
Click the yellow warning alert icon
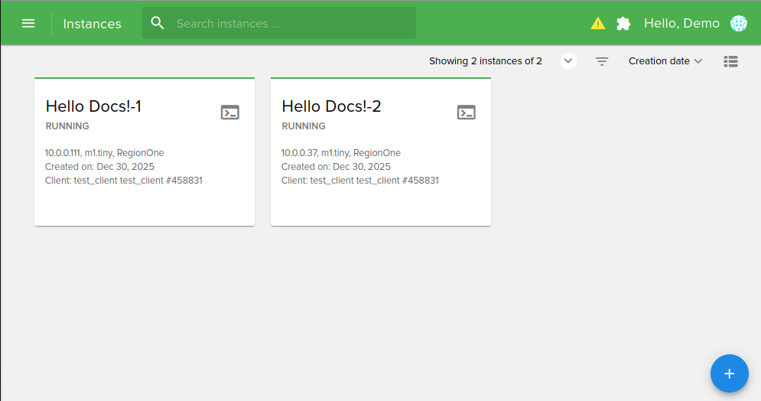pos(598,23)
